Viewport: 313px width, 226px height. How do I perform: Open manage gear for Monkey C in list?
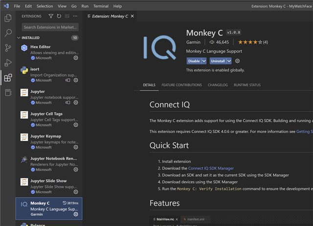(76, 214)
